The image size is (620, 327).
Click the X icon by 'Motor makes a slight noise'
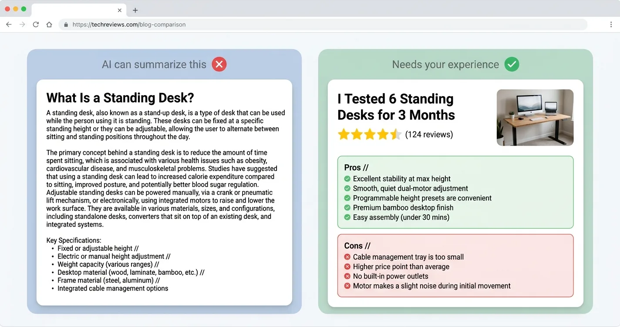(347, 286)
